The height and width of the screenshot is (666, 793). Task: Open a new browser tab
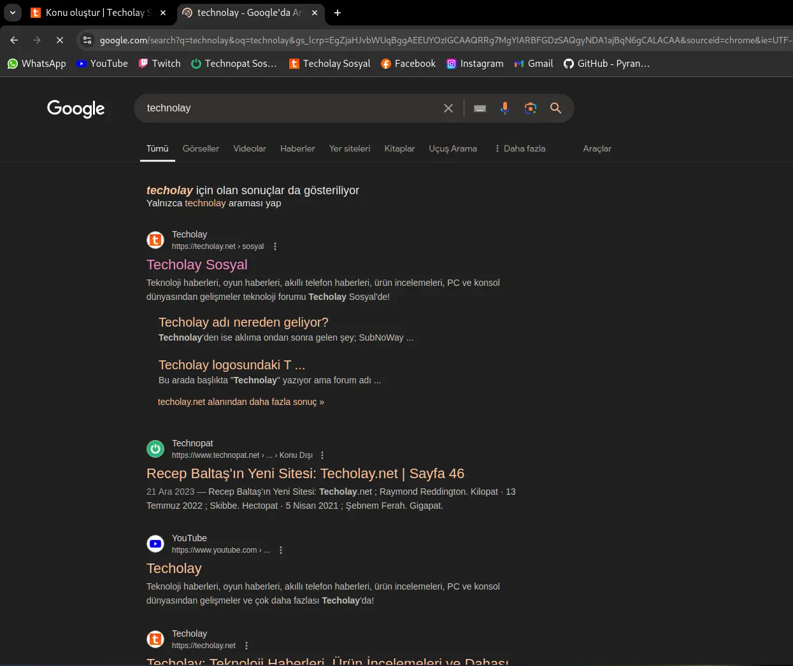click(338, 13)
